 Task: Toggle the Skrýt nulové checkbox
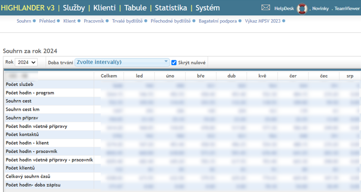point(174,63)
